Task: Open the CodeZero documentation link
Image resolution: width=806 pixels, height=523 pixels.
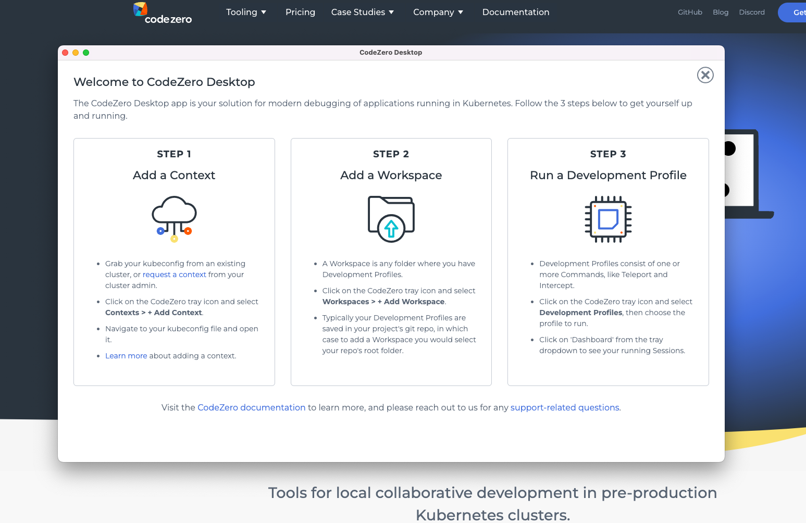Action: point(252,407)
